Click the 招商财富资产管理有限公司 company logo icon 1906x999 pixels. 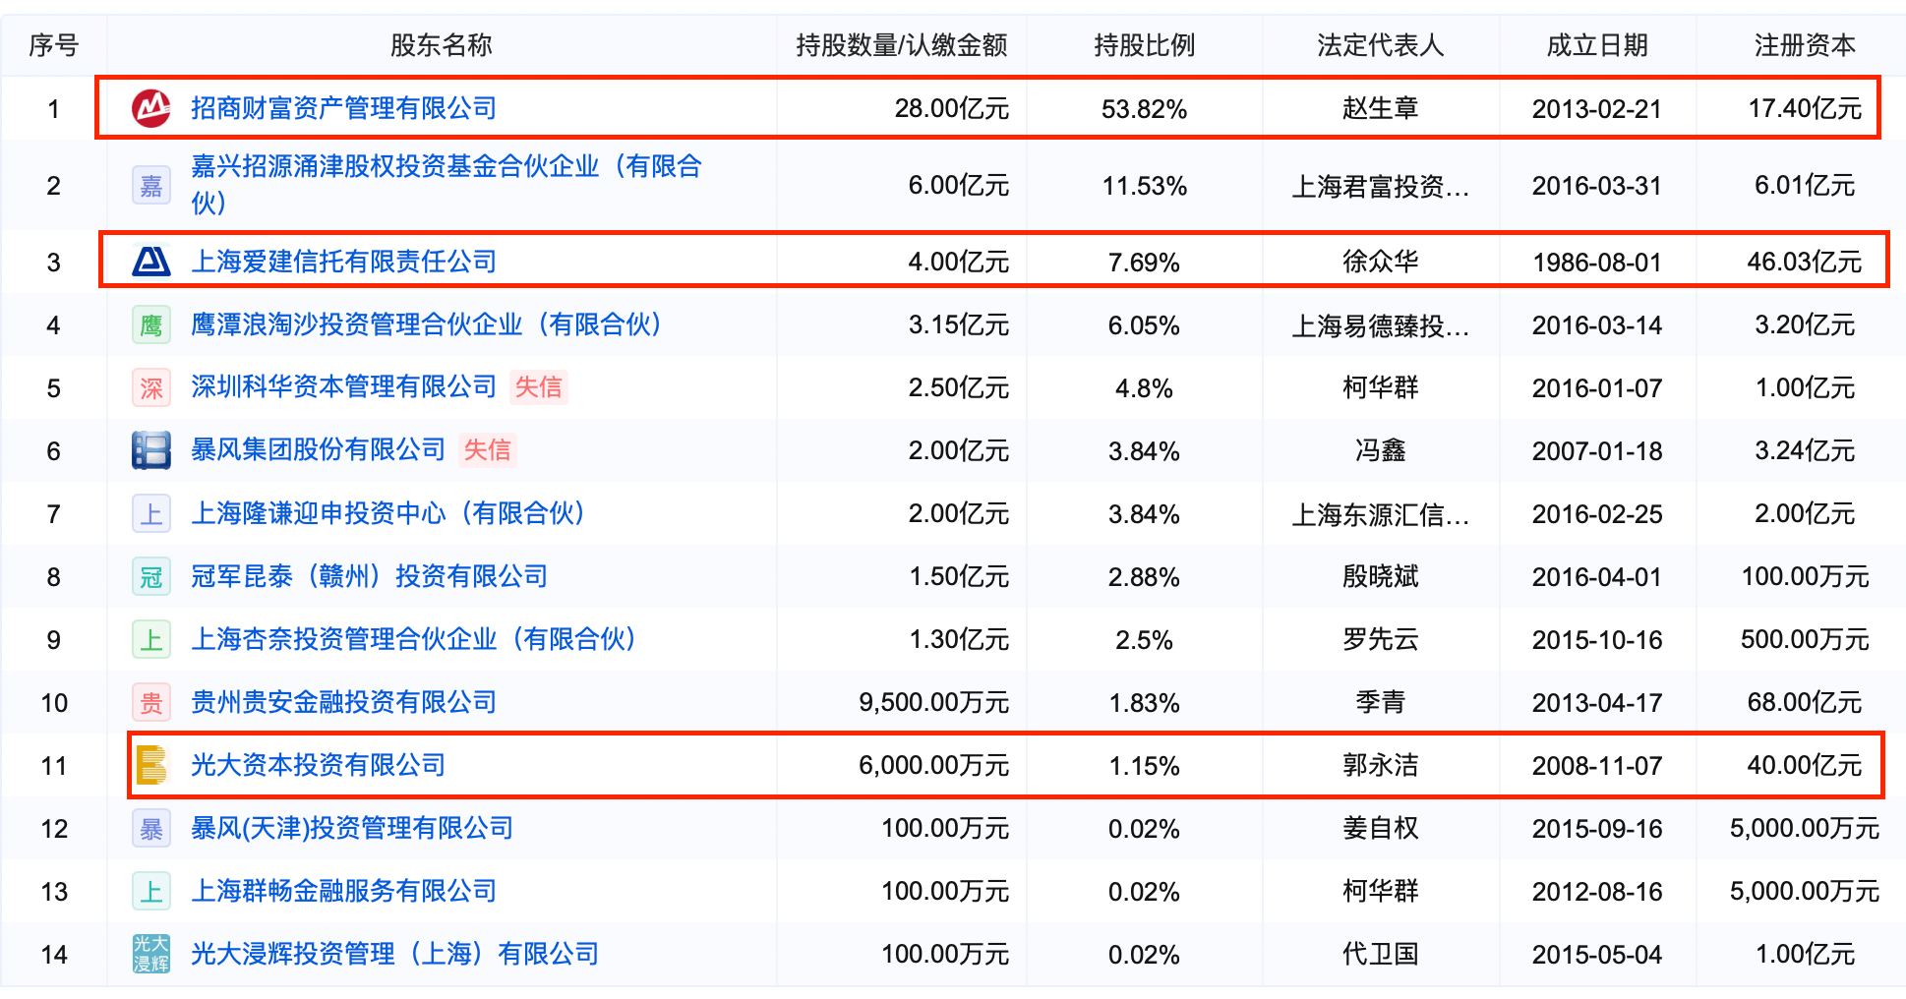(x=151, y=108)
